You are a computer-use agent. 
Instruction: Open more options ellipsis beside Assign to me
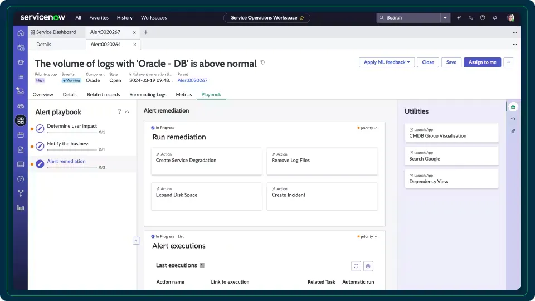(x=508, y=62)
